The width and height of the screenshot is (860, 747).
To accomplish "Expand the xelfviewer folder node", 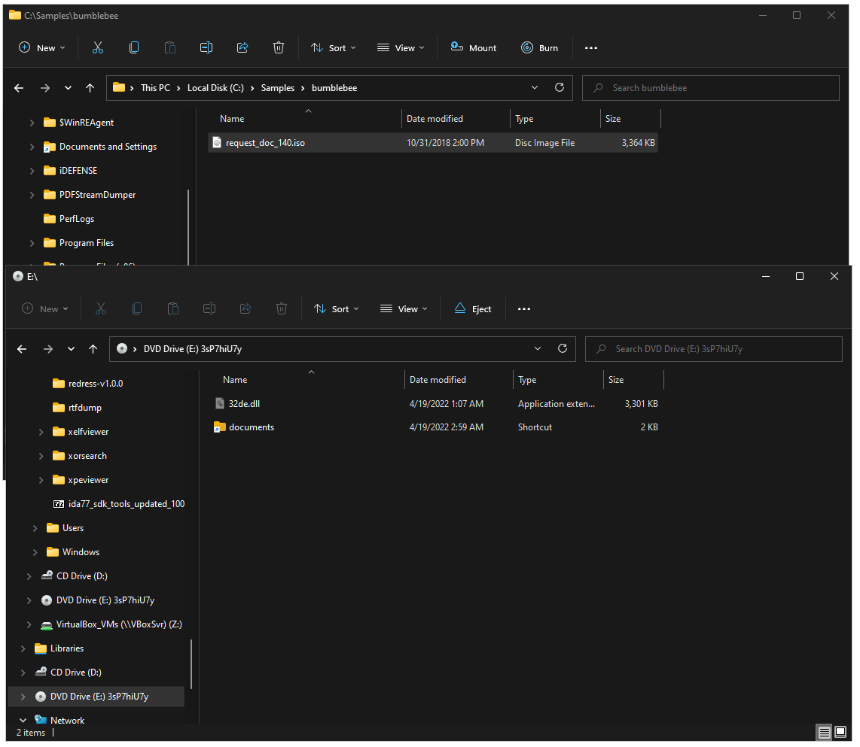I will tap(41, 432).
